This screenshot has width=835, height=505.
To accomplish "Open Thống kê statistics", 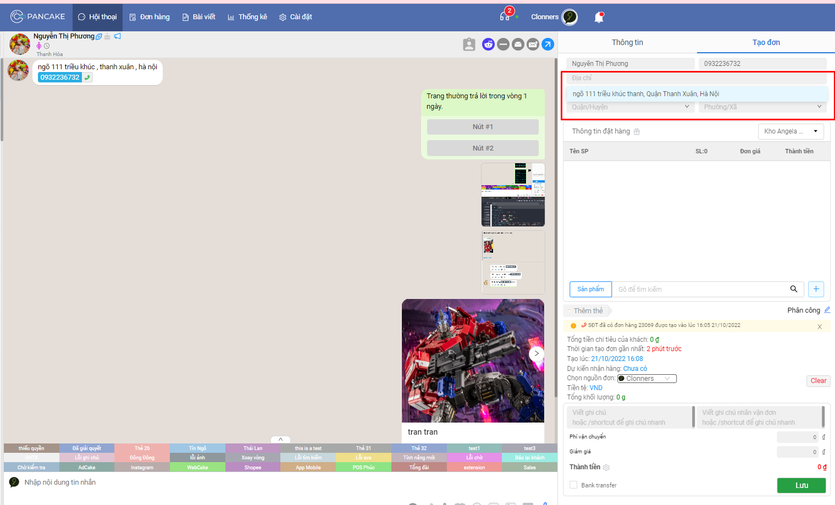I will (247, 17).
